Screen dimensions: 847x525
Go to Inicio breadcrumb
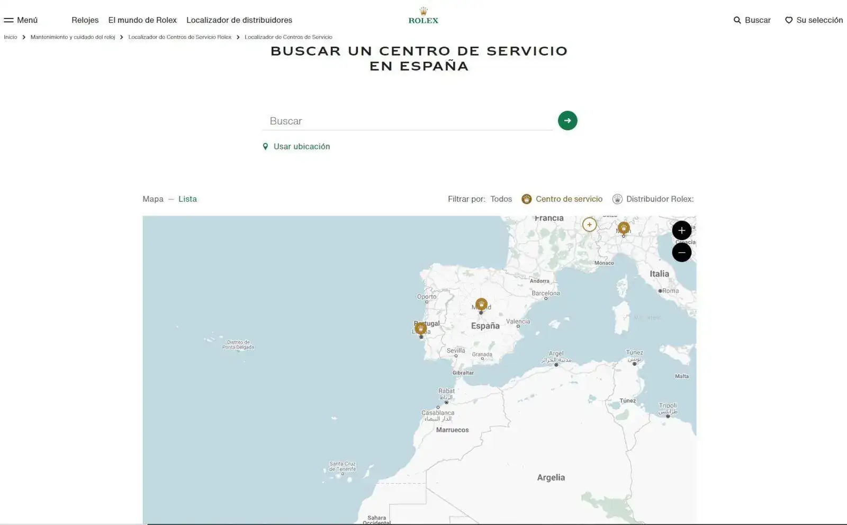coord(11,37)
